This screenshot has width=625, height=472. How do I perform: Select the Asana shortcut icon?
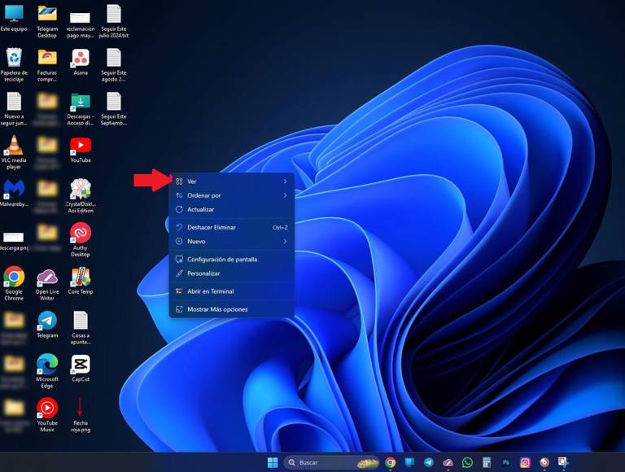(x=81, y=62)
